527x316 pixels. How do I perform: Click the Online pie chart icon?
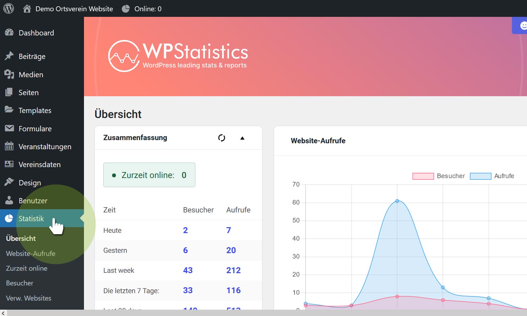126,9
